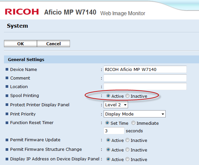Set Permit Firmware Update to Inactive
The height and width of the screenshot is (165, 199).
click(x=127, y=140)
